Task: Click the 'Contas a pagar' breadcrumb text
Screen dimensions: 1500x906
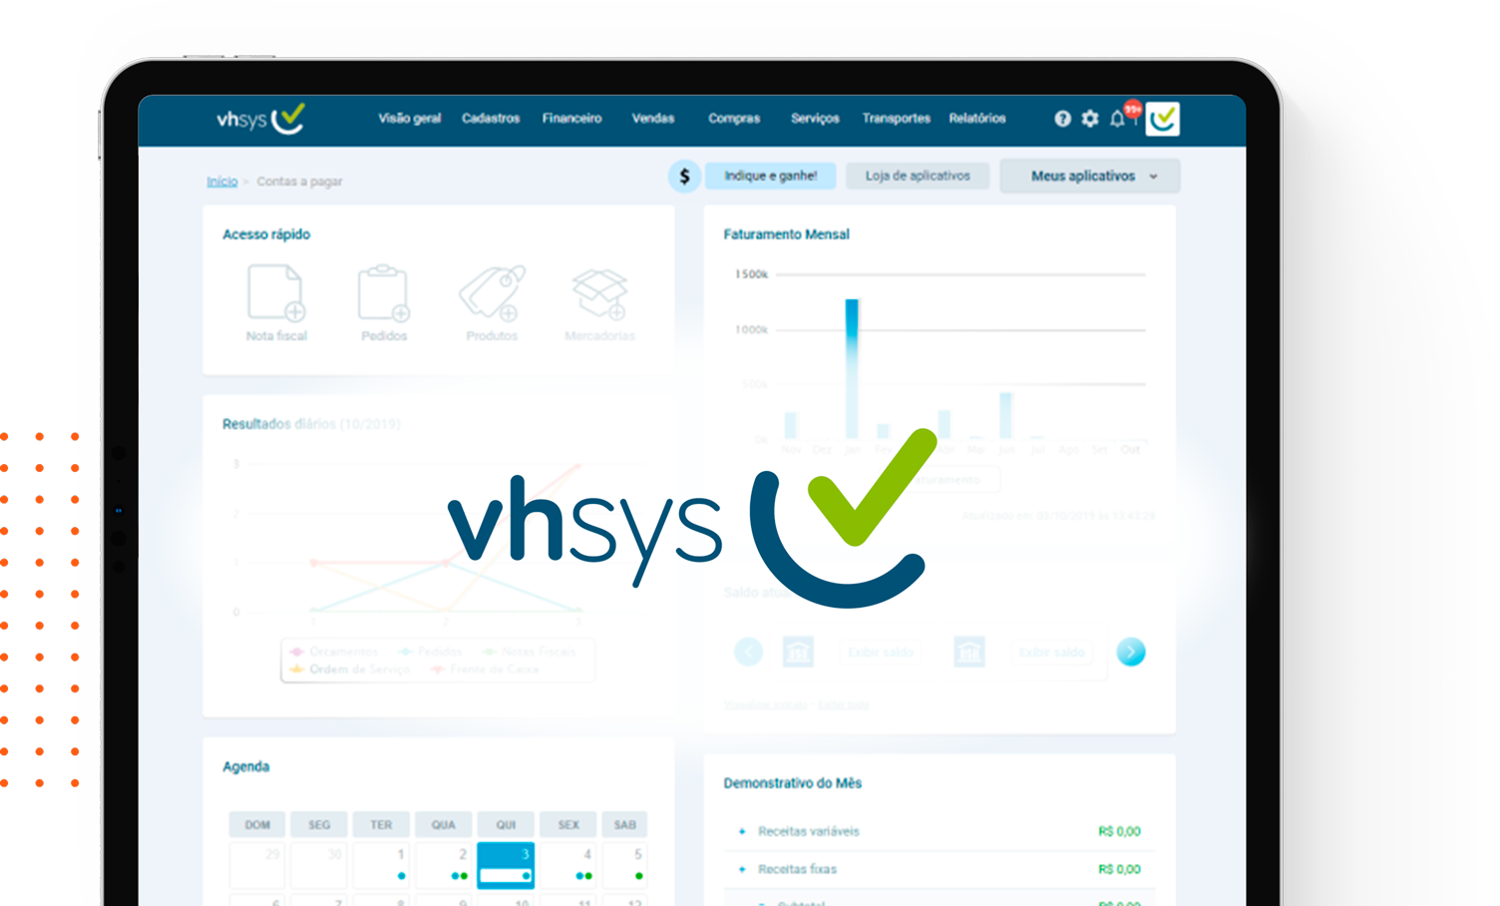Action: pos(299,182)
